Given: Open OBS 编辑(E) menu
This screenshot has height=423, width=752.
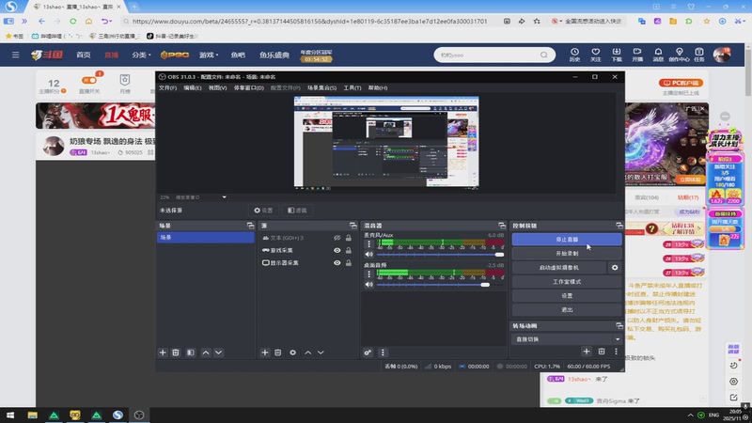Looking at the screenshot, I should 193,87.
